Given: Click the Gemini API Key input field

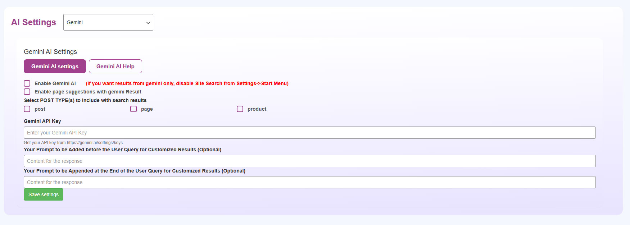Looking at the screenshot, I should [x=309, y=133].
